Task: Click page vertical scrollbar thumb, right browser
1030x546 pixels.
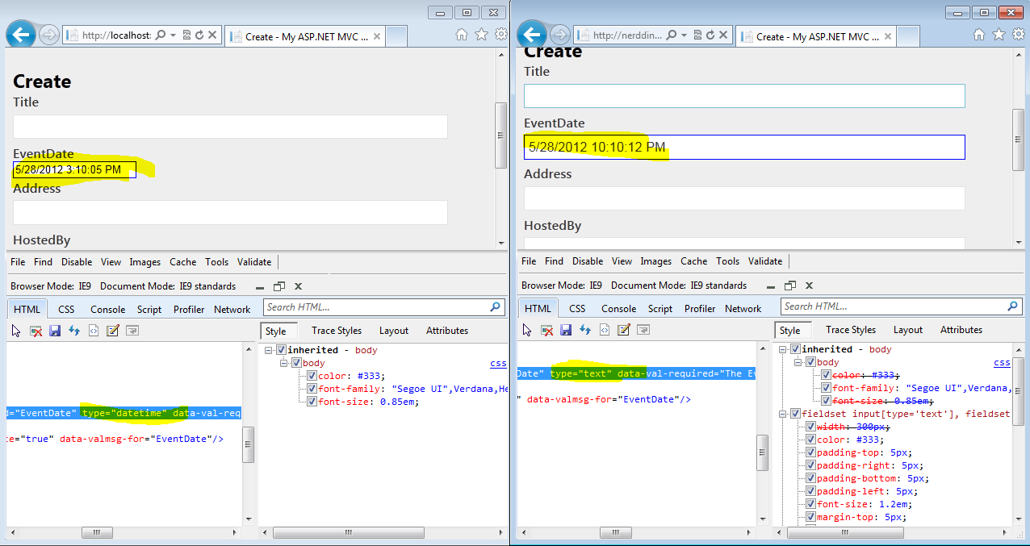Action: [x=1018, y=139]
